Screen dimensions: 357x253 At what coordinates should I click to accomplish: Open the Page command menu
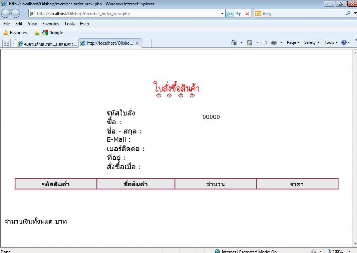pyautogui.click(x=293, y=42)
